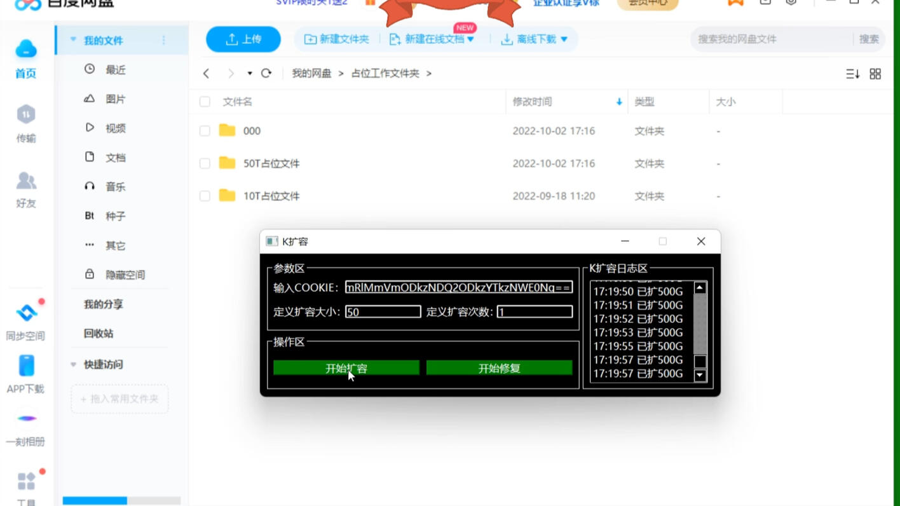Switch to grid view

tap(875, 74)
